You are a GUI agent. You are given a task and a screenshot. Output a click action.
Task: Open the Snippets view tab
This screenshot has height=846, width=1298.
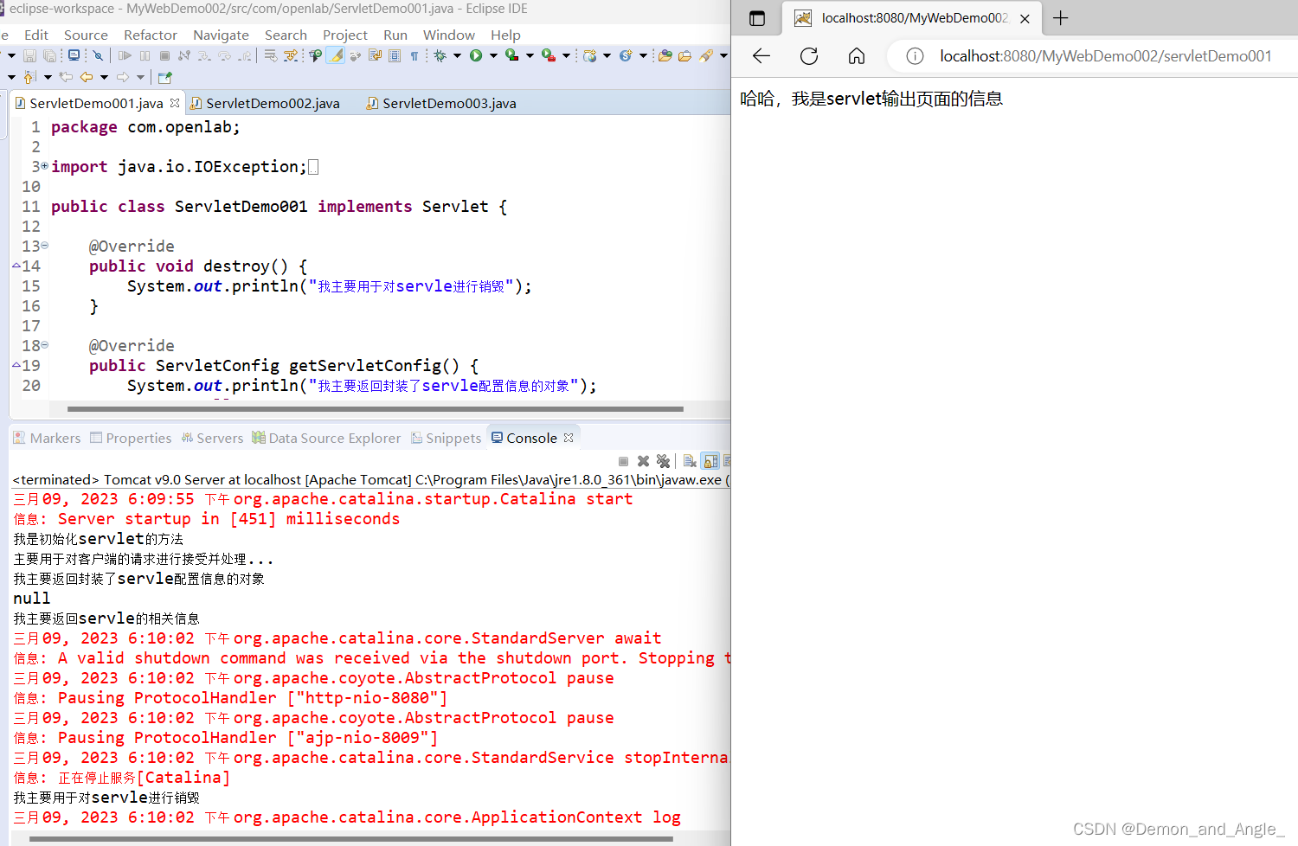[x=446, y=438]
